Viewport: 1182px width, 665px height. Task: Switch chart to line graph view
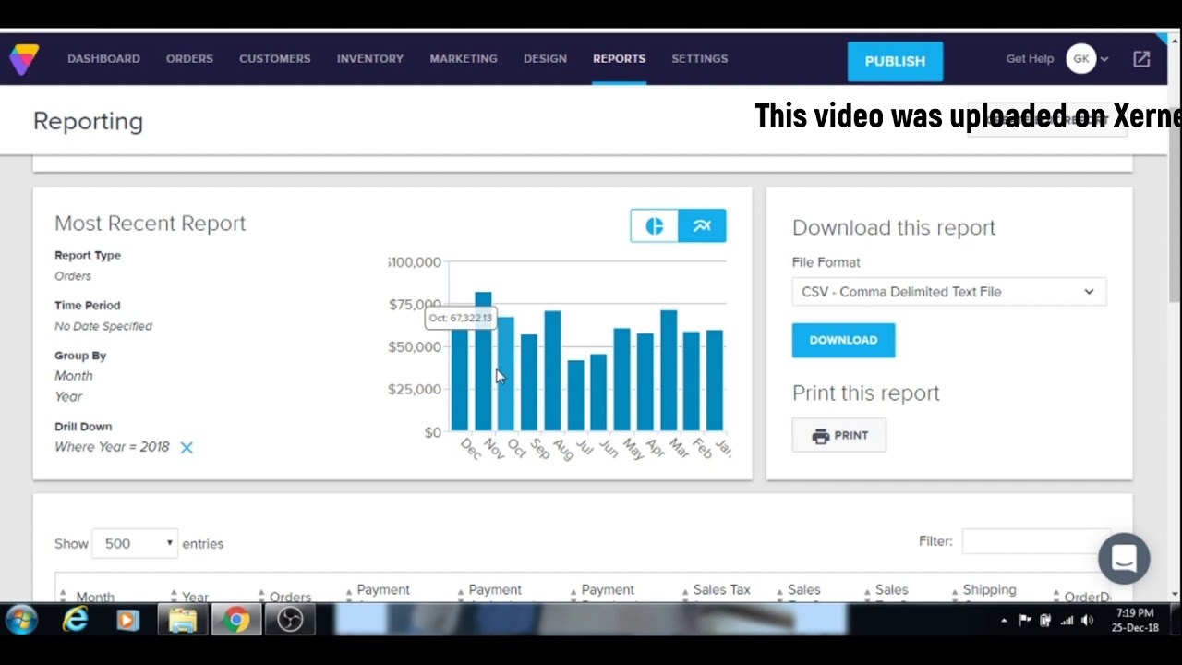pyautogui.click(x=703, y=226)
